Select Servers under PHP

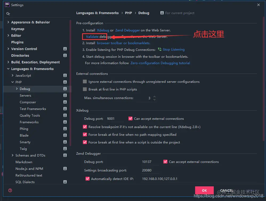[25, 95]
